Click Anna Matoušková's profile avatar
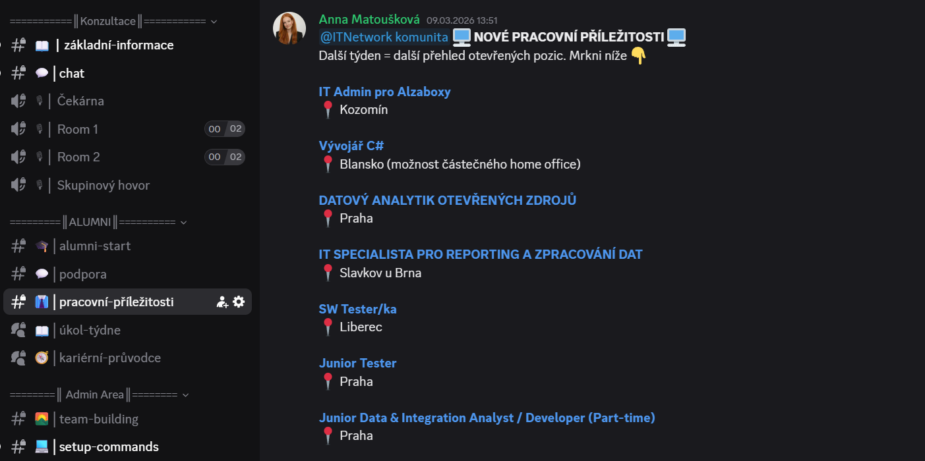This screenshot has height=461, width=925. [289, 28]
